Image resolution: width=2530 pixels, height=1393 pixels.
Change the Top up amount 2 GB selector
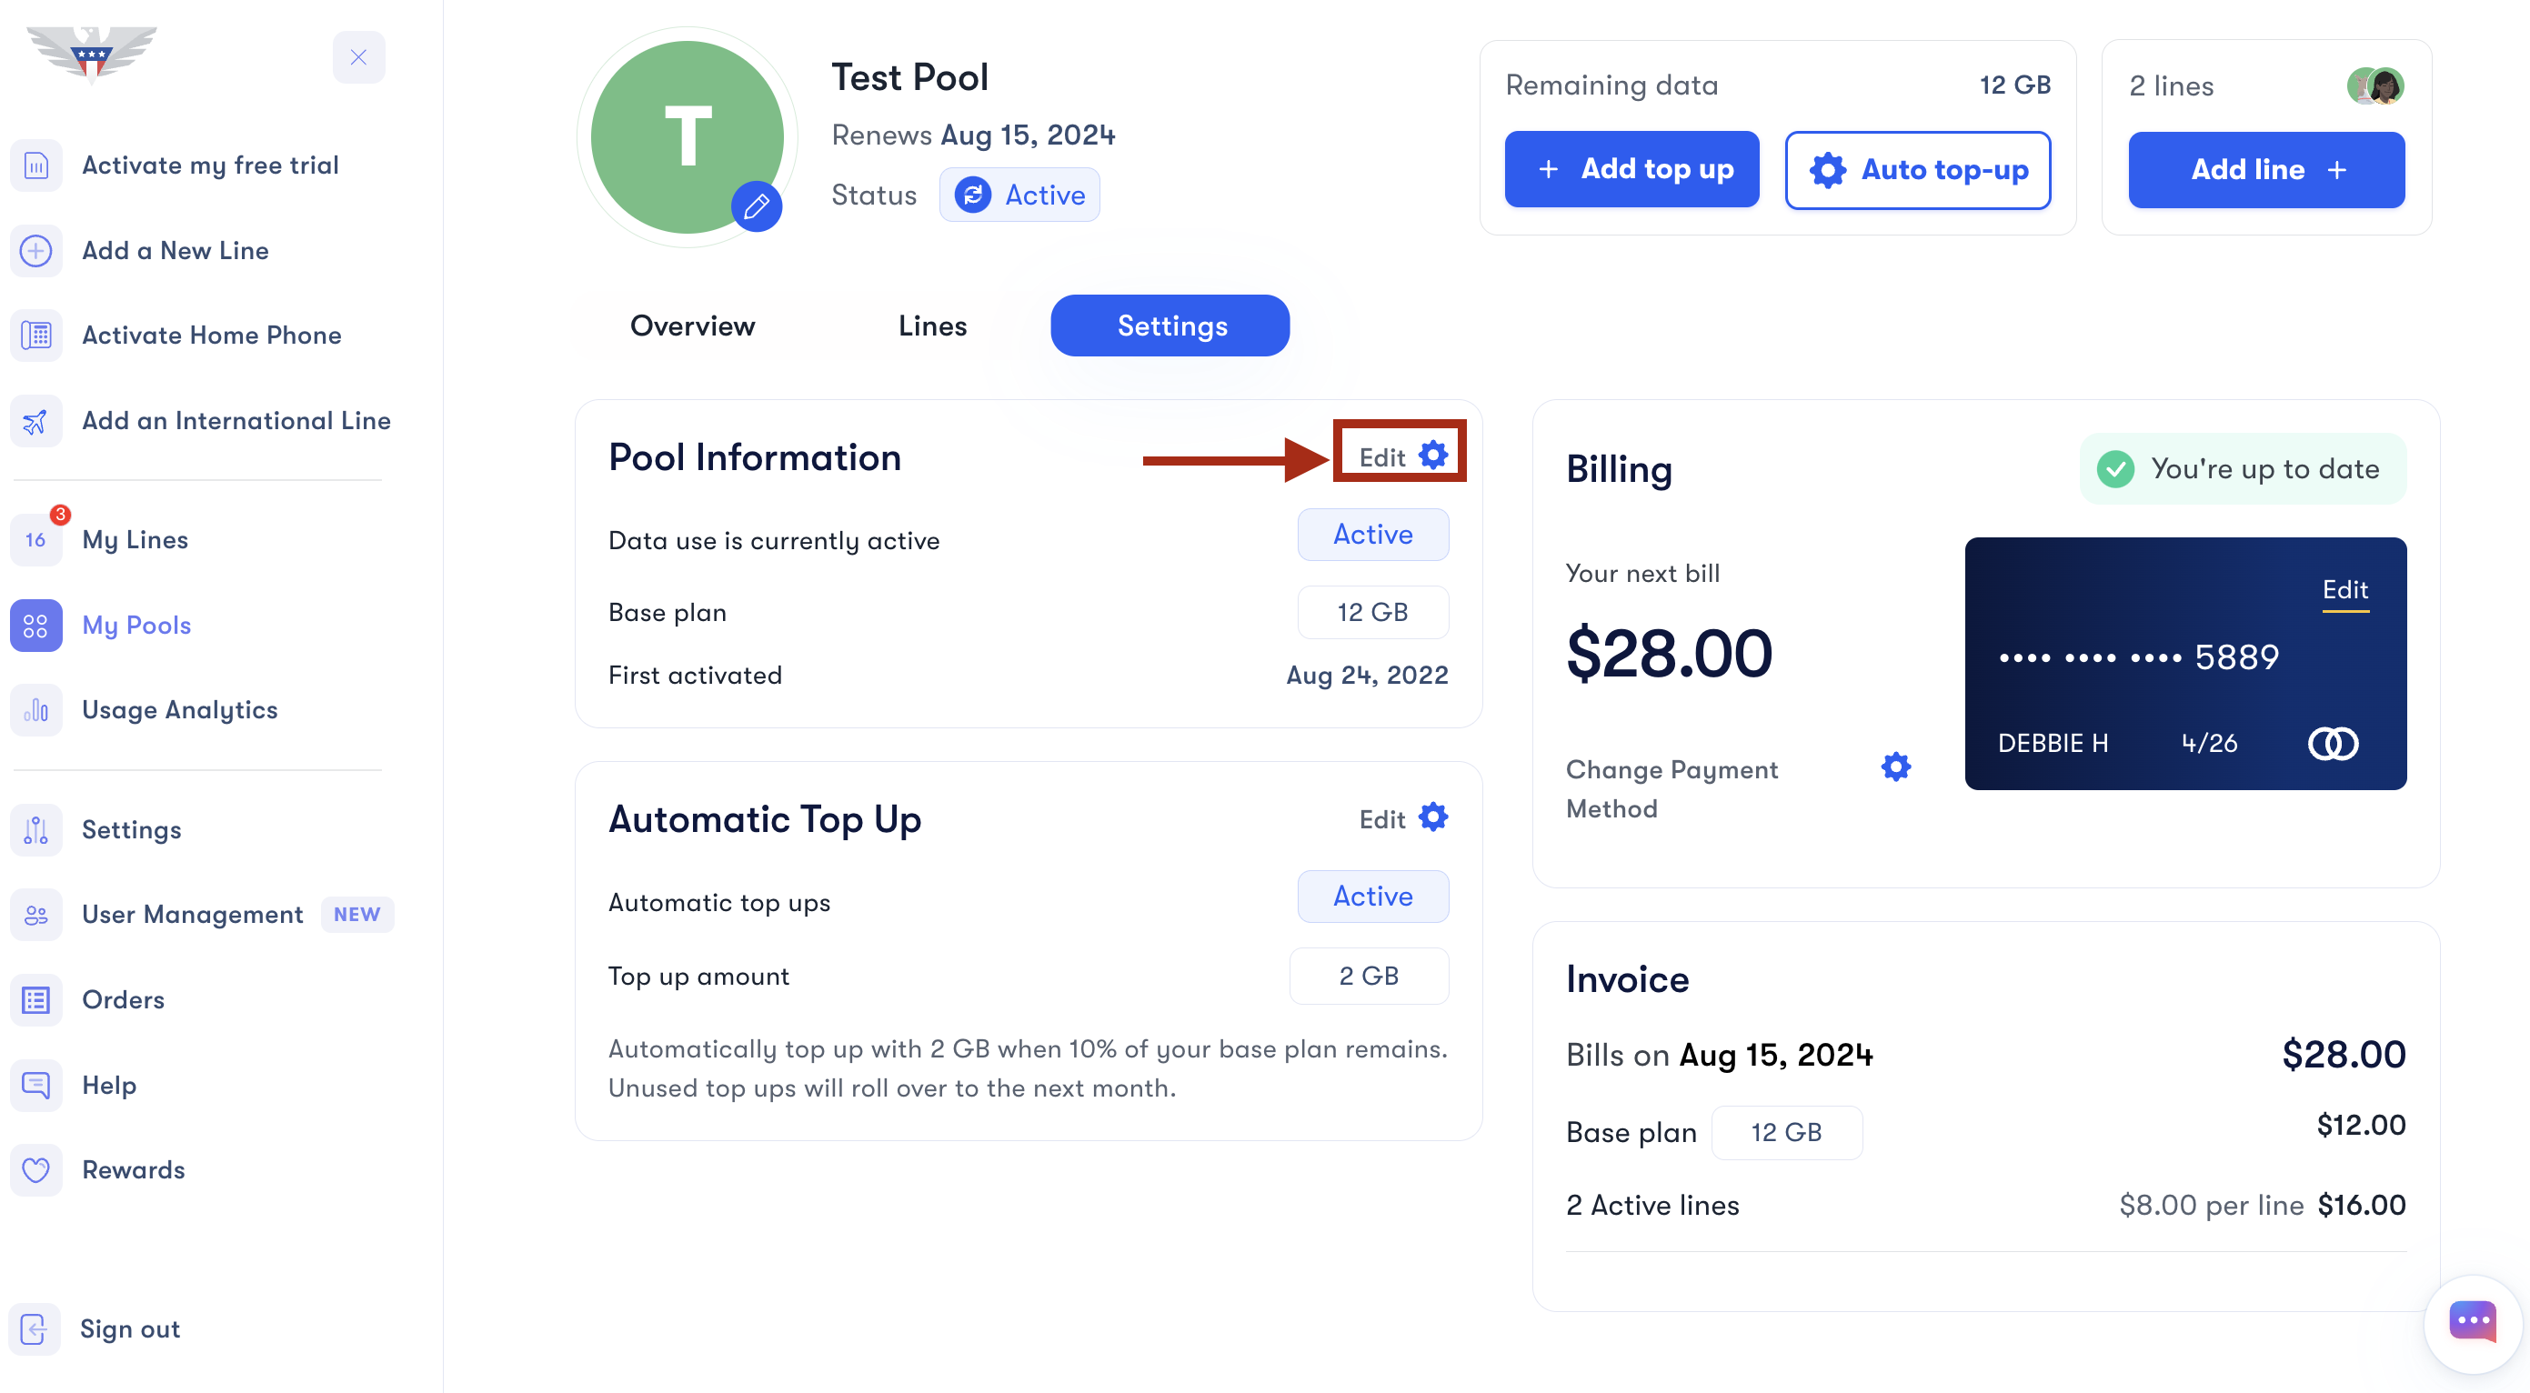(x=1369, y=976)
